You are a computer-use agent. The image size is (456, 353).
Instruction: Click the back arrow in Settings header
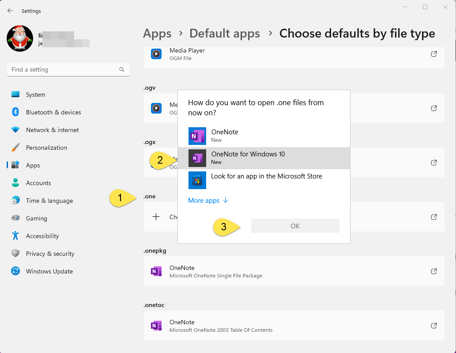[10, 11]
